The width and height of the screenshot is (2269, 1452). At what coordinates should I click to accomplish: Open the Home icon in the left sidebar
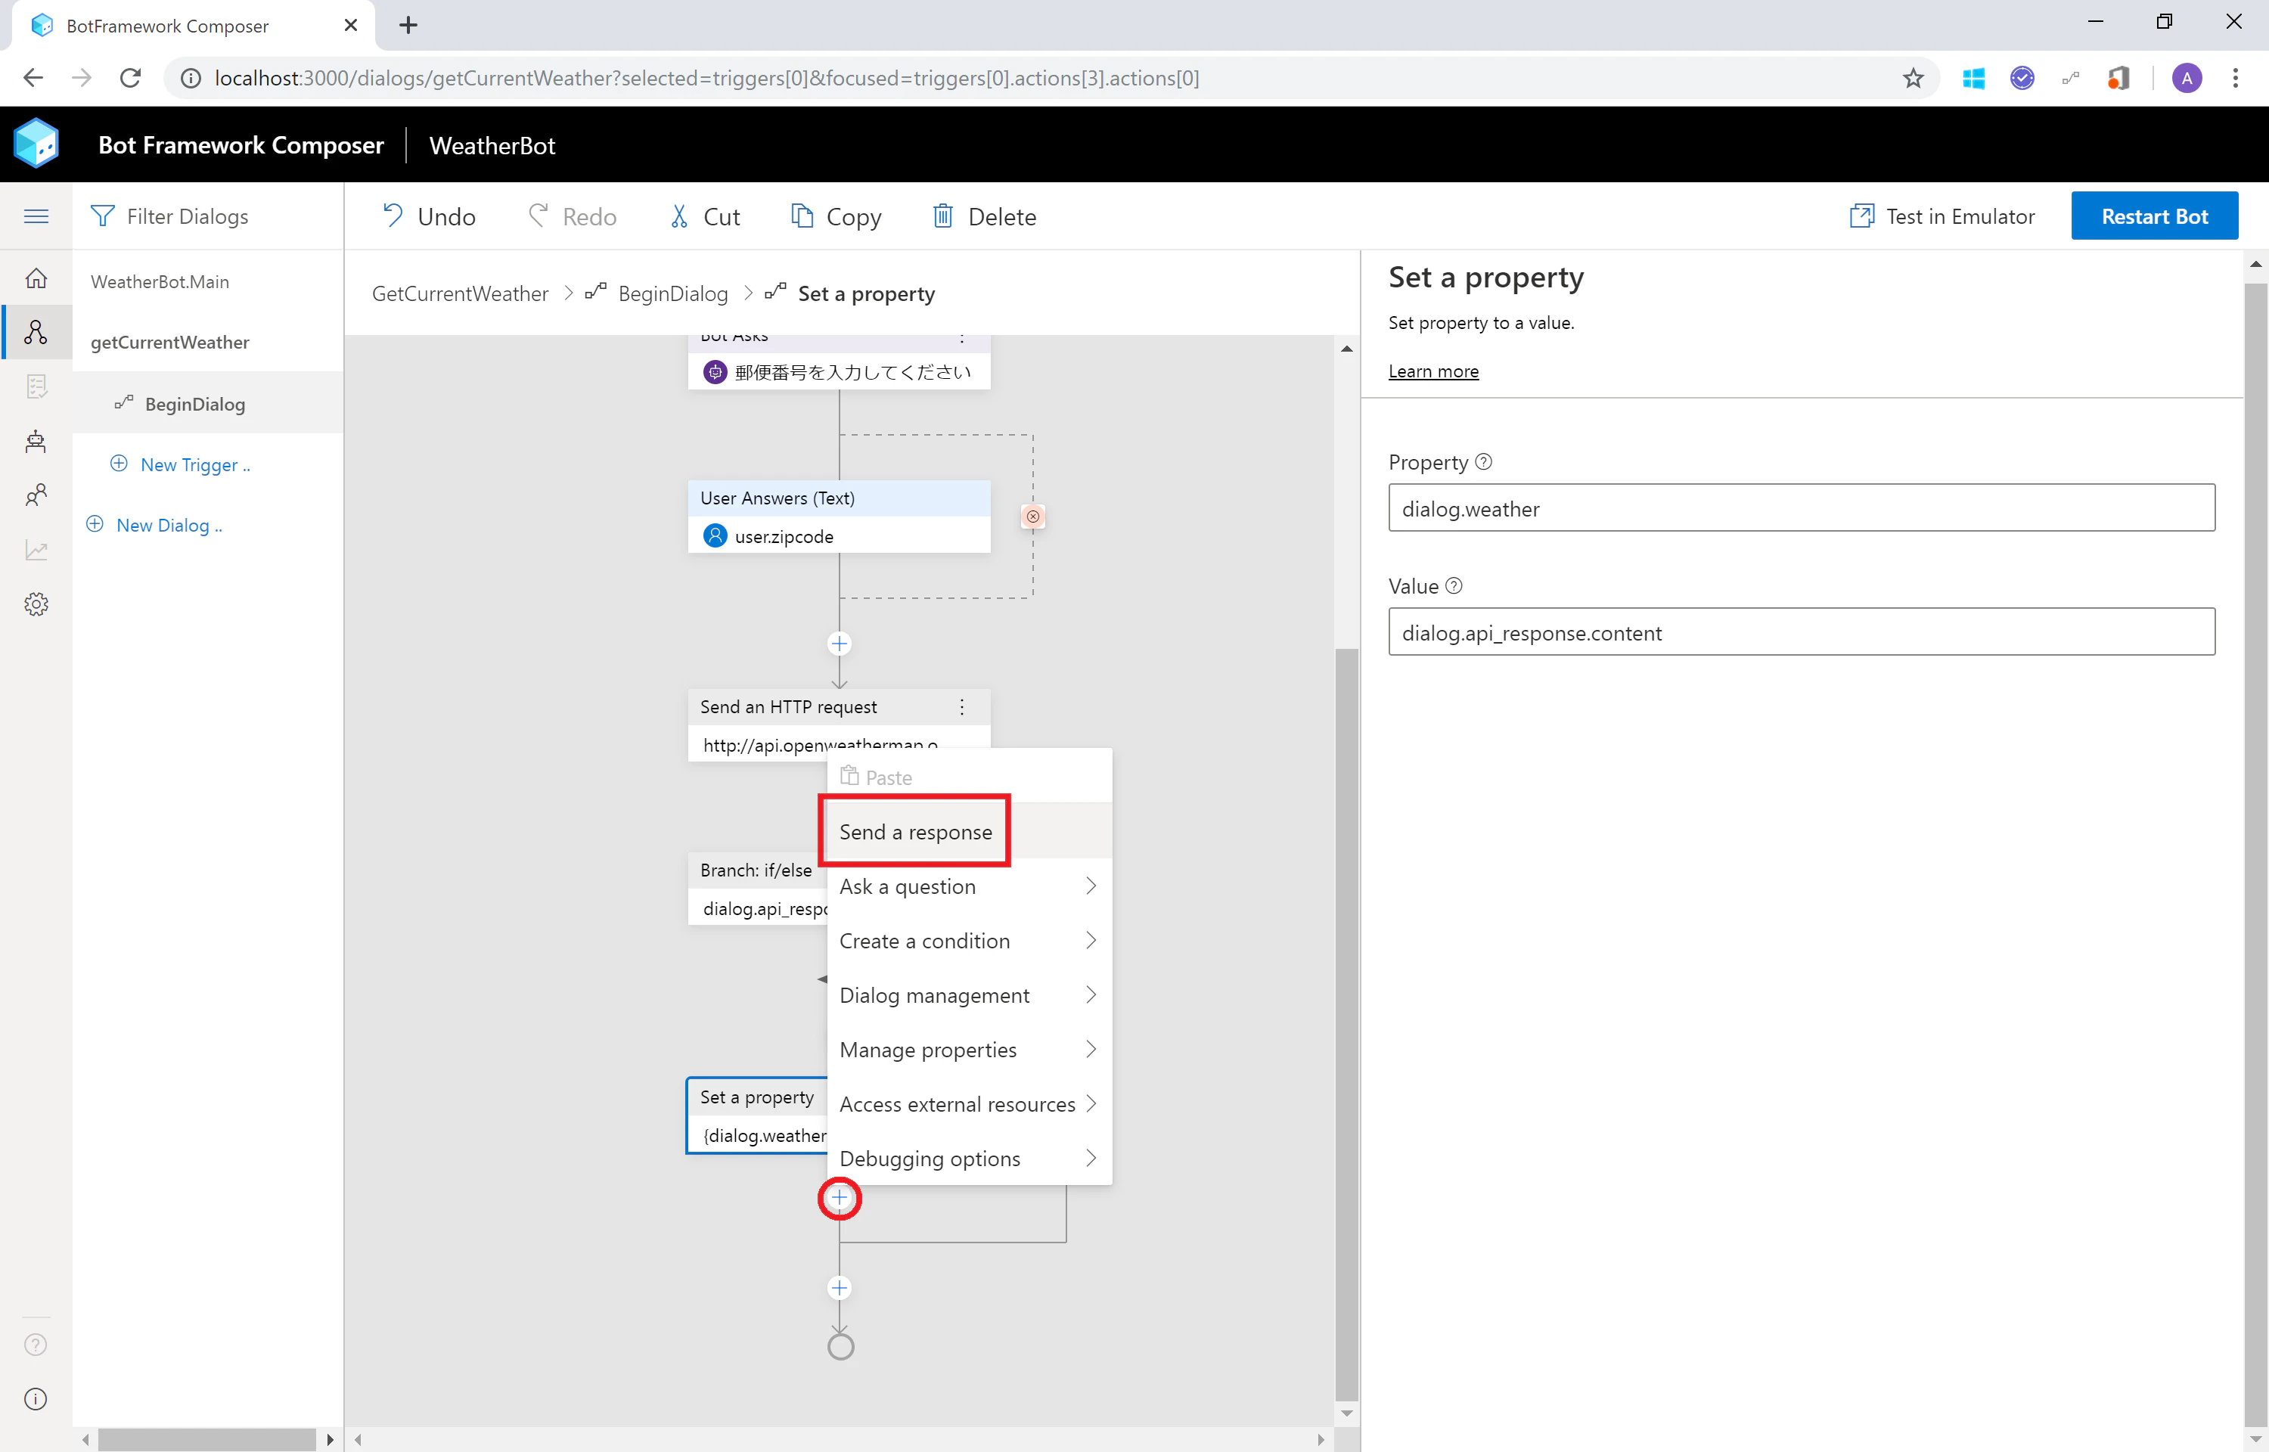36,278
